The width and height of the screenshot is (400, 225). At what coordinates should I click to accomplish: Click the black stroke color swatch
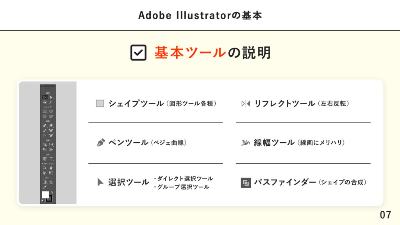point(49,198)
